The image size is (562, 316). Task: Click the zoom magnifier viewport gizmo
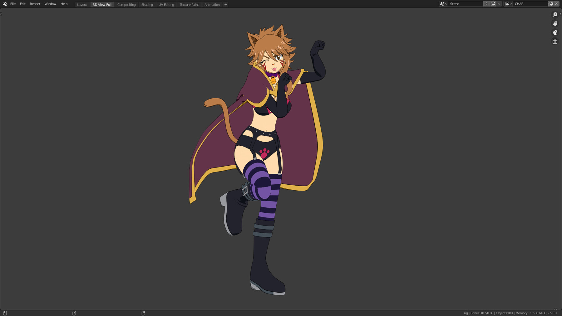click(x=555, y=15)
